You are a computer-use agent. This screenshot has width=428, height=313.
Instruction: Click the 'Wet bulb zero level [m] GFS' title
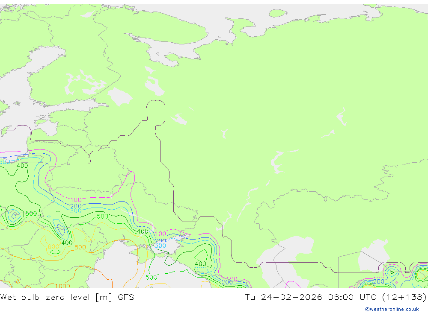coord(67,297)
